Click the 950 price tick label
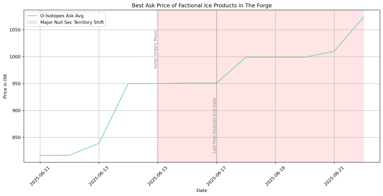 pos(17,84)
